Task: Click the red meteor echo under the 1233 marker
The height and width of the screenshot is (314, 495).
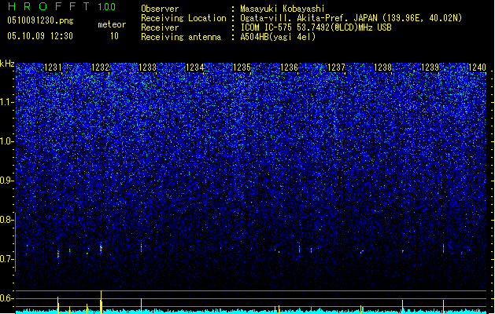Action: [141, 248]
